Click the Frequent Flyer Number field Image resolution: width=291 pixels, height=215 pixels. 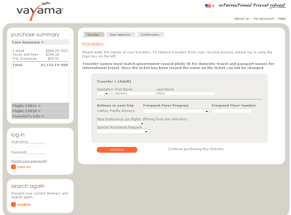(x=232, y=111)
